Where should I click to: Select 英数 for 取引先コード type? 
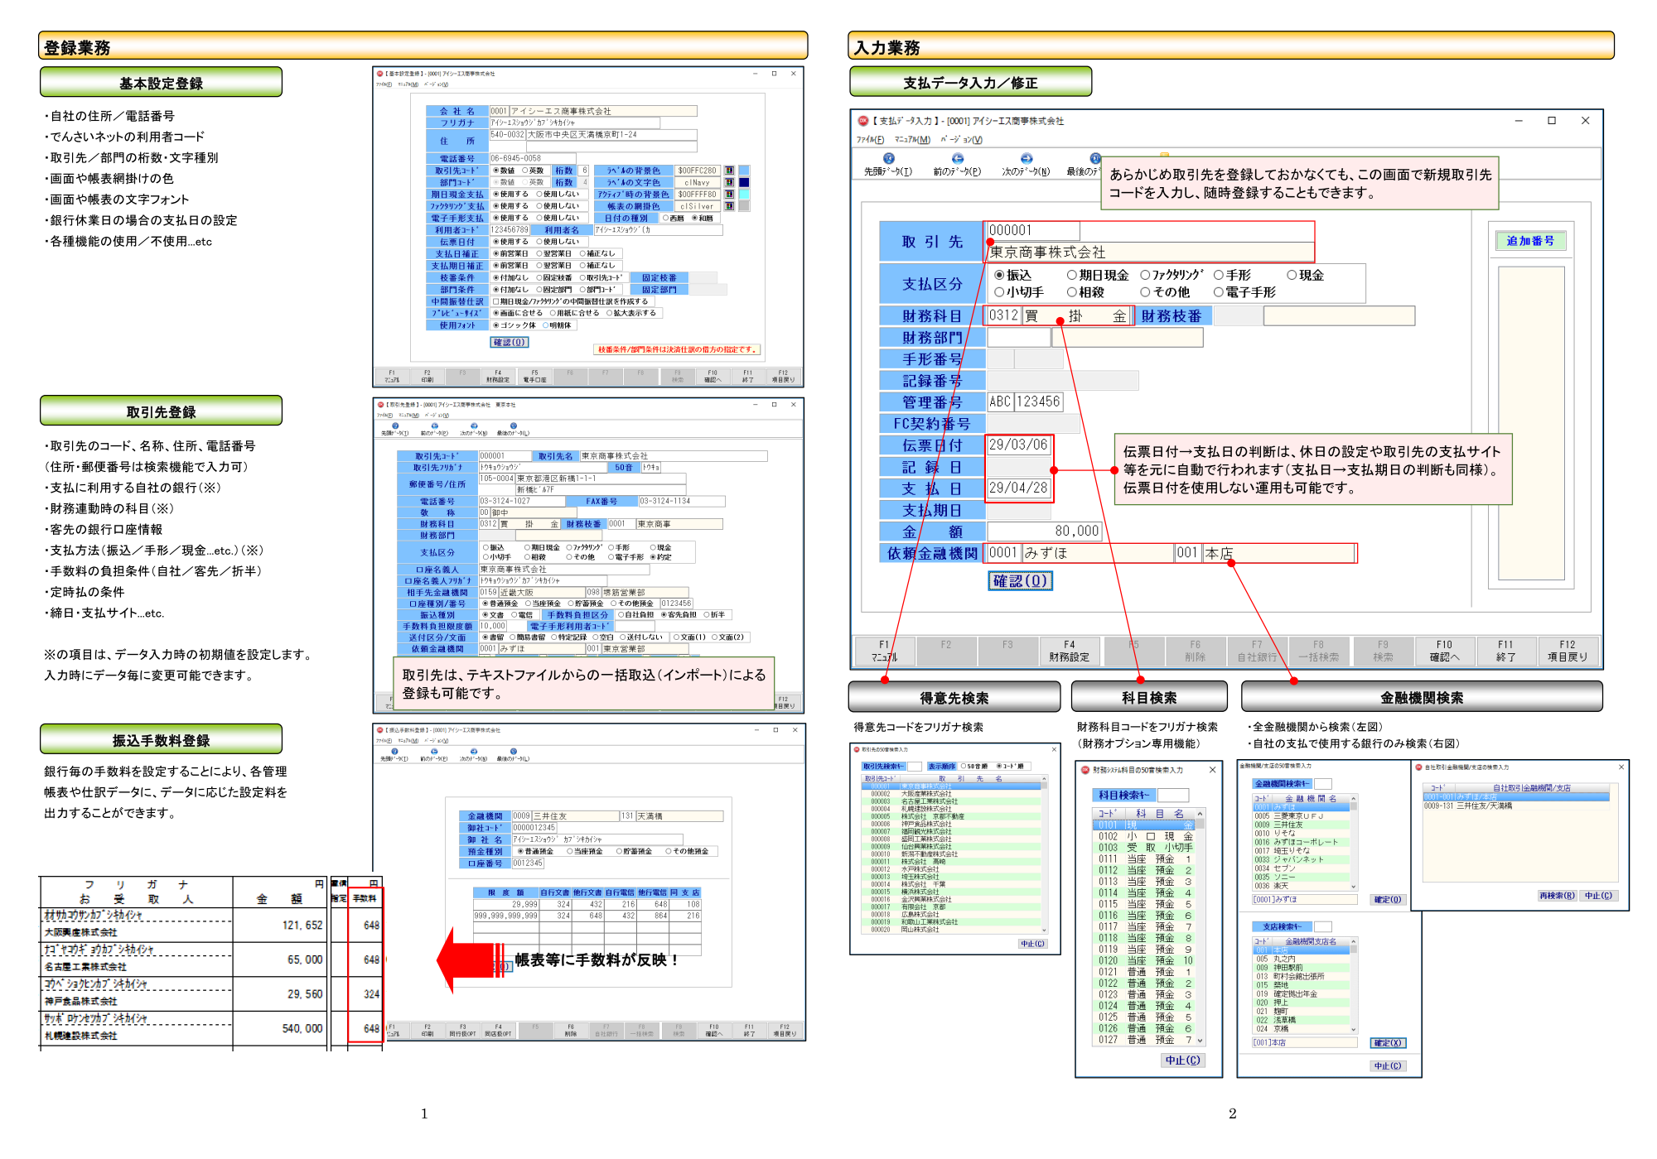[525, 171]
